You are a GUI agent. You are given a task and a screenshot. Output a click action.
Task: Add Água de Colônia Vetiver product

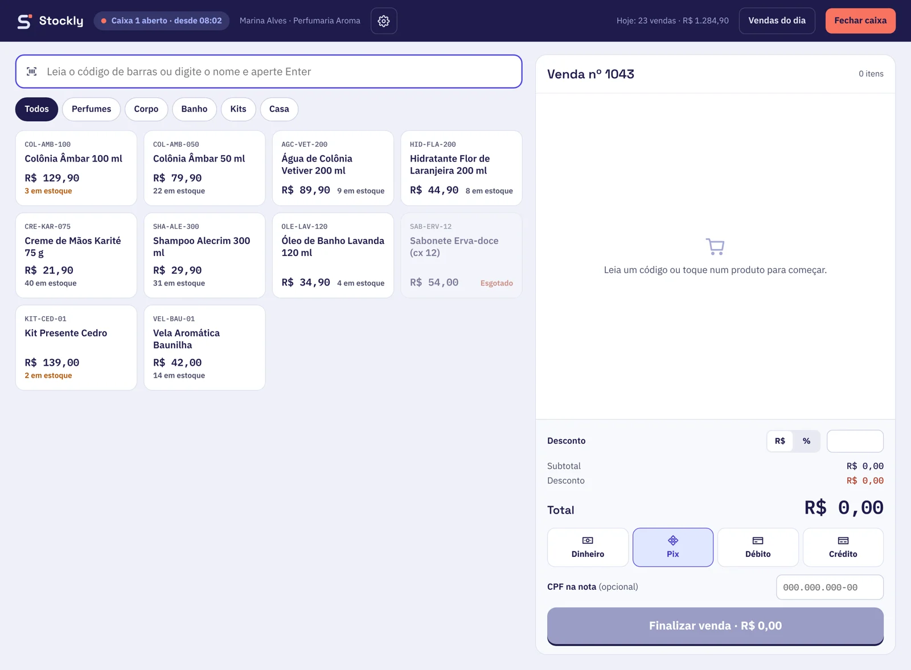click(x=333, y=168)
